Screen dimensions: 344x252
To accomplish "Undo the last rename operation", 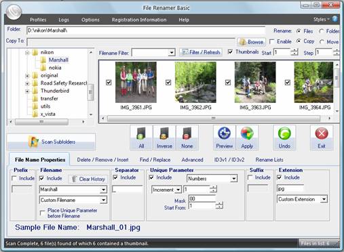I will pyautogui.click(x=284, y=138).
